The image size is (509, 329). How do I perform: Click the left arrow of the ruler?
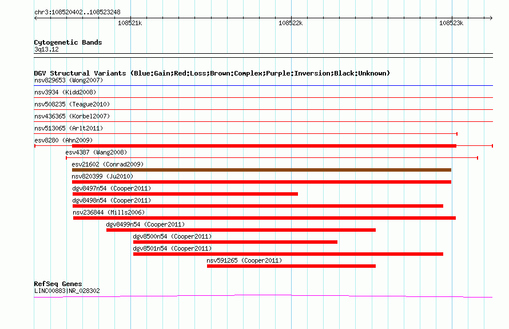click(x=35, y=18)
